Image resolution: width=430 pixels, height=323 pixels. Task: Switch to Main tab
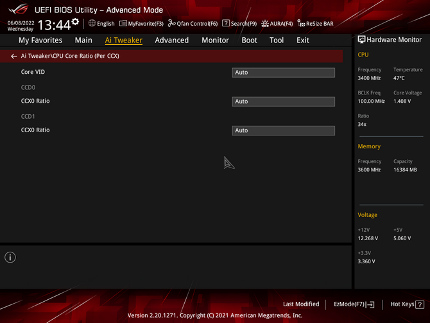click(83, 40)
